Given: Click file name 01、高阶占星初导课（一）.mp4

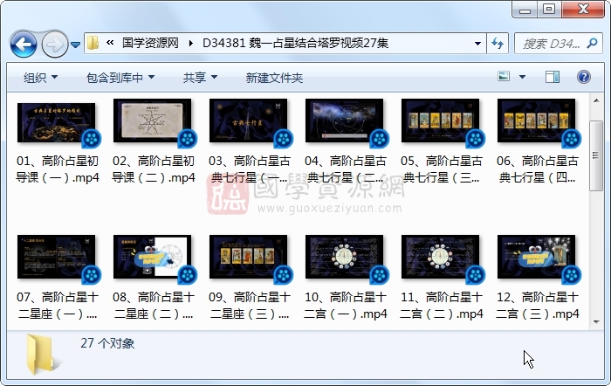Looking at the screenshot, I should click(58, 169).
